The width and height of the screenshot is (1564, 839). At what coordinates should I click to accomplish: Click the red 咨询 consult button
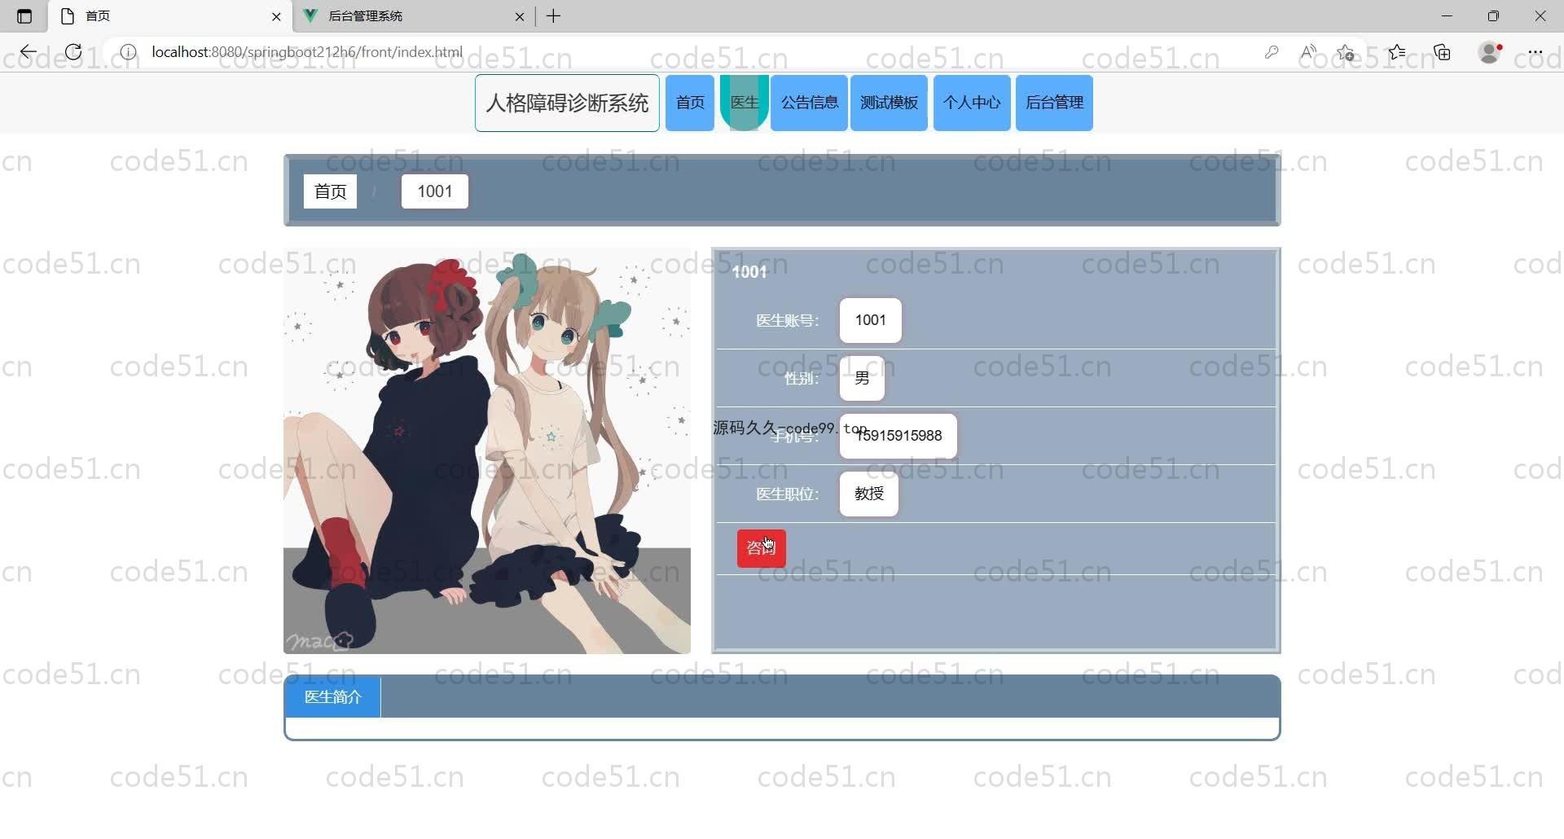pos(762,548)
